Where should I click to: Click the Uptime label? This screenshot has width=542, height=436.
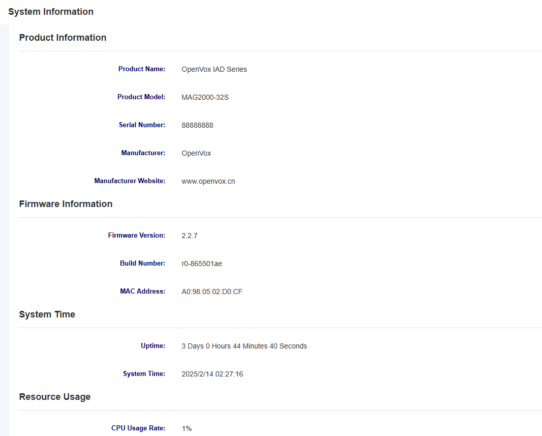point(153,345)
